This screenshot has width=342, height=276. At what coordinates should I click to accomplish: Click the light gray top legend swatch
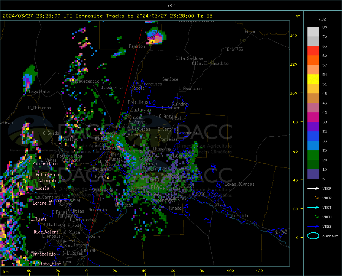click(x=313, y=32)
